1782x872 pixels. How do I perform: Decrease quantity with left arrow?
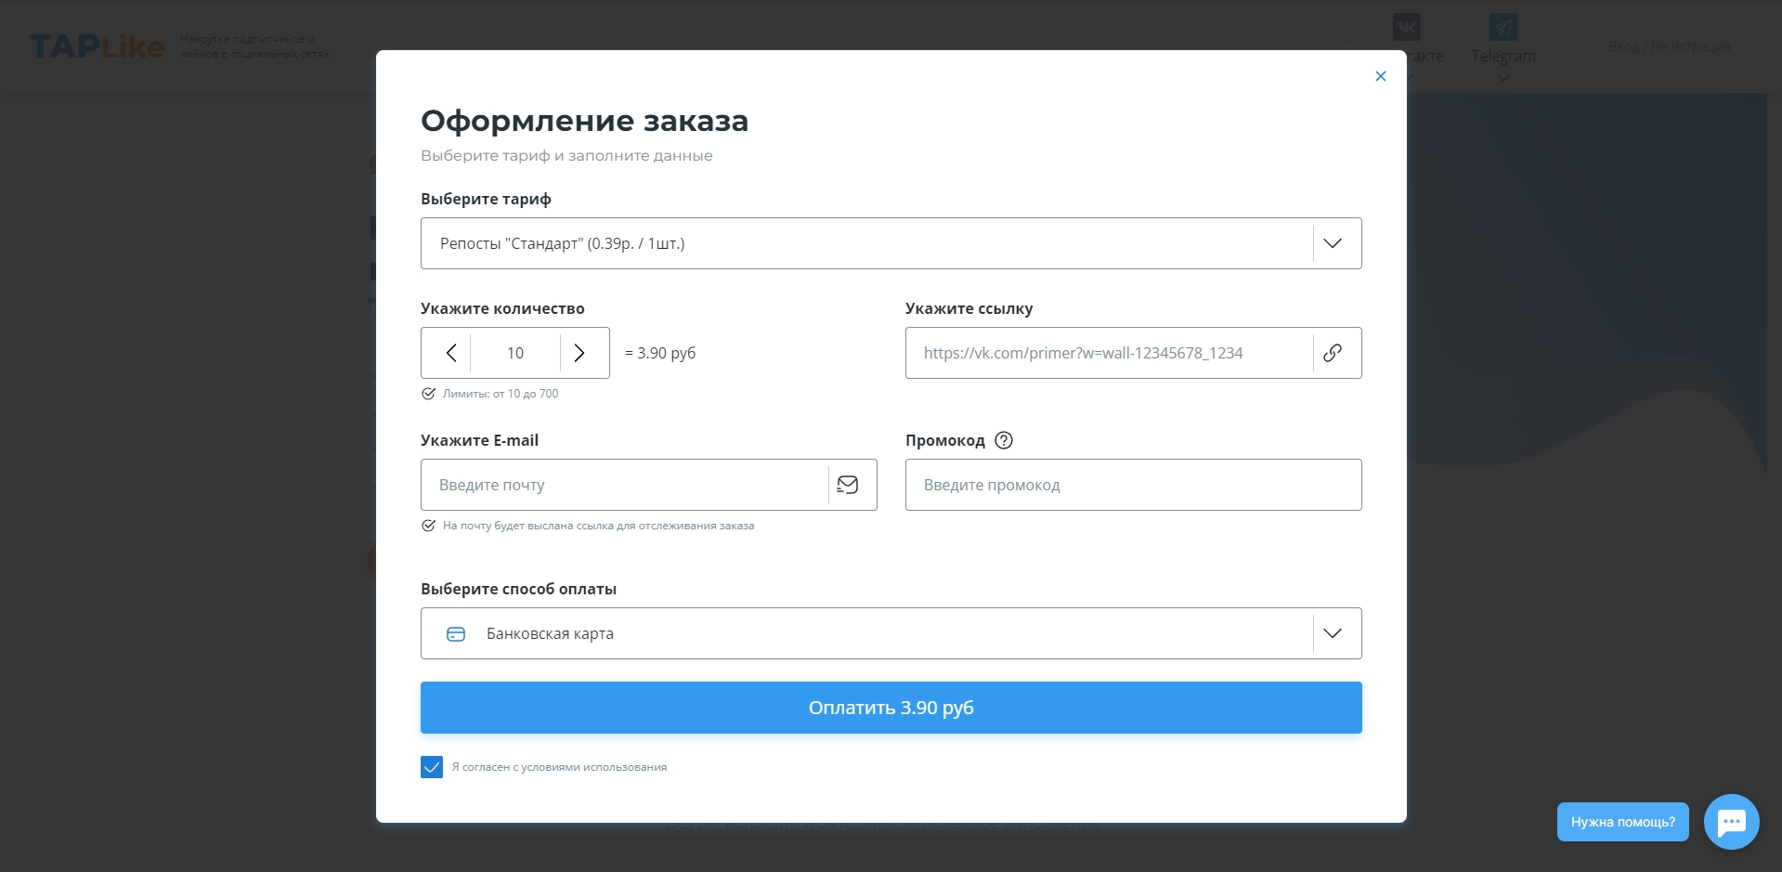pyautogui.click(x=451, y=353)
